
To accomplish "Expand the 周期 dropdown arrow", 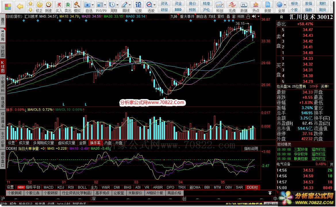I will point(118,5).
